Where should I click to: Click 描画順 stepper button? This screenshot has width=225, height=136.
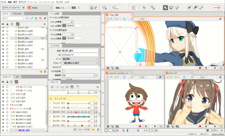point(96,75)
